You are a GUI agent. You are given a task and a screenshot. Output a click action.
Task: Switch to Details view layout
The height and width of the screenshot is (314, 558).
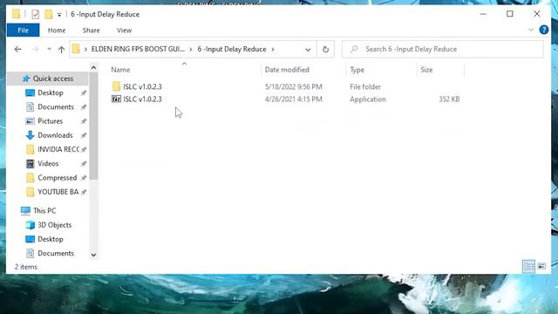click(x=529, y=266)
